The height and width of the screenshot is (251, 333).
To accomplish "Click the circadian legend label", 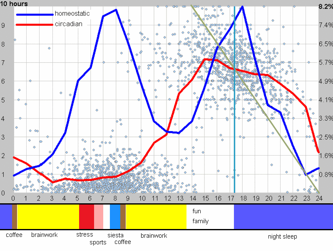I will 68,24.
